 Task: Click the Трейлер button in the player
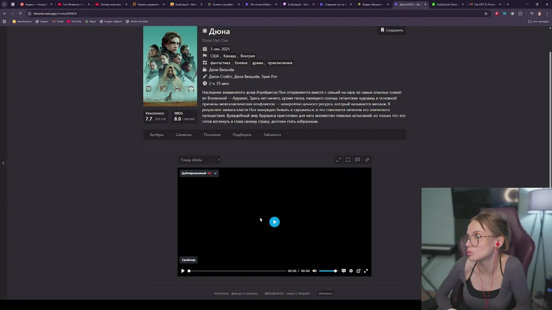(x=188, y=260)
